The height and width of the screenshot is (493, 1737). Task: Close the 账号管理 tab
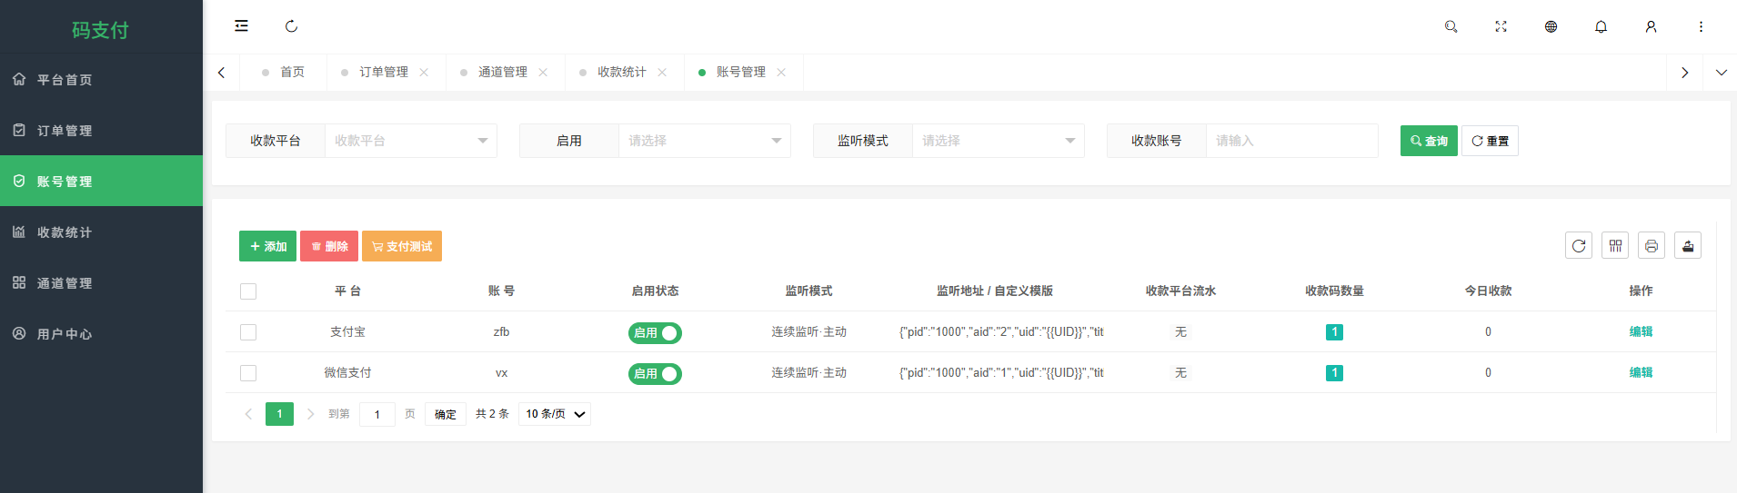coord(781,73)
